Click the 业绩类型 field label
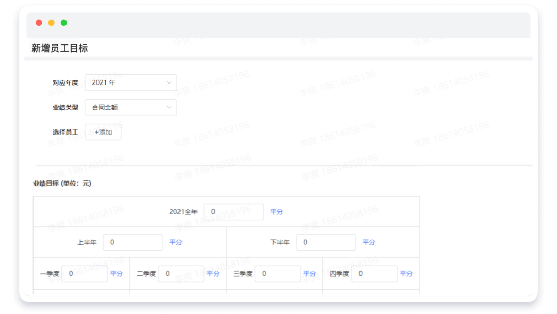The width and height of the screenshot is (557, 314). coord(65,107)
